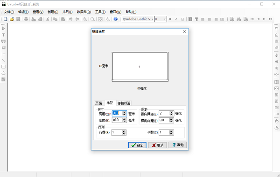
Task: Select the Picture tool in left toolbar
Action: 3,48
